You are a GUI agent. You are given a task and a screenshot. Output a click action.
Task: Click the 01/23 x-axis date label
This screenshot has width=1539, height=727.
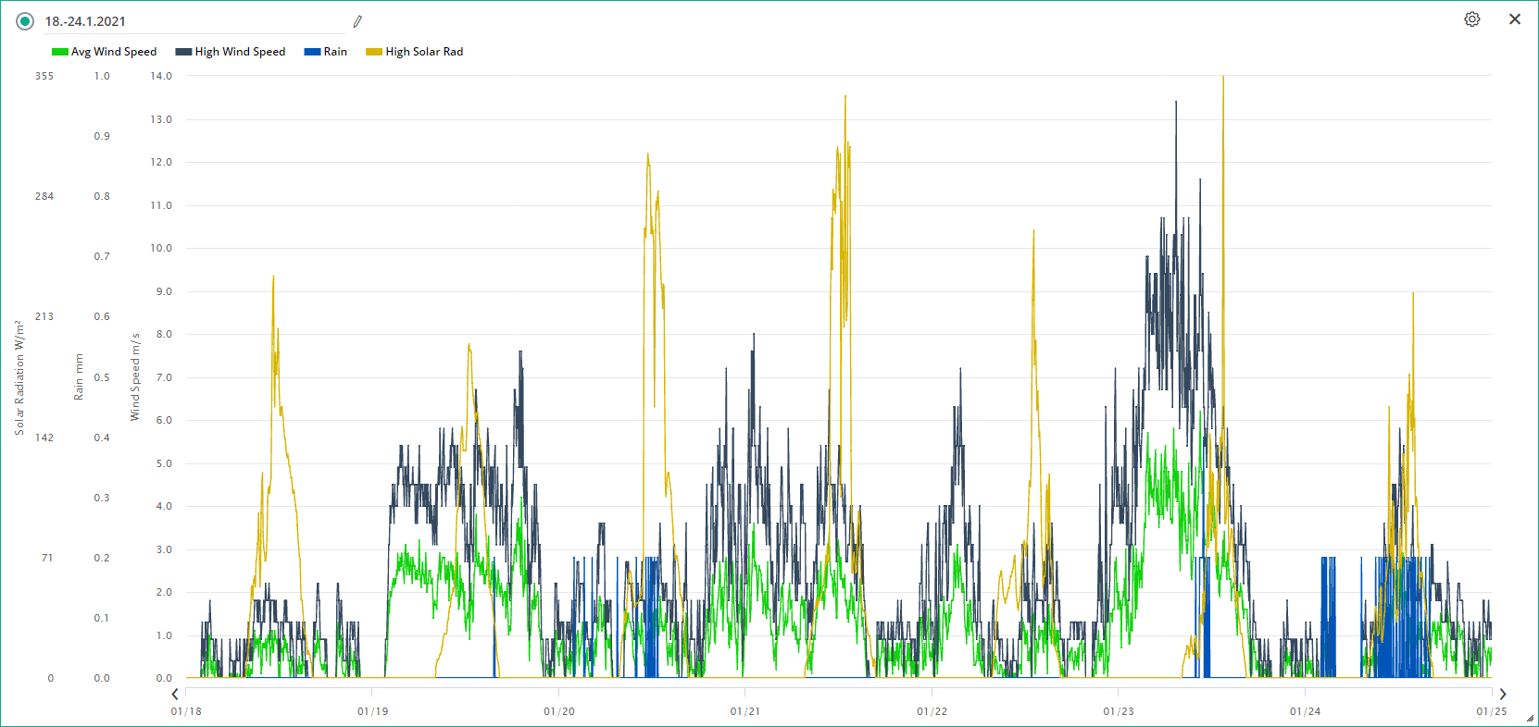pos(1119,711)
